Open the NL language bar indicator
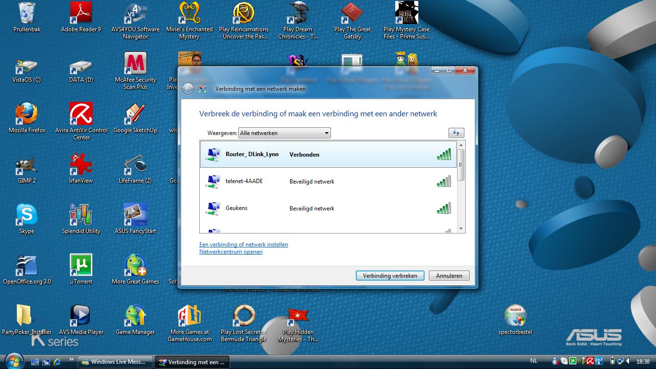 534,361
